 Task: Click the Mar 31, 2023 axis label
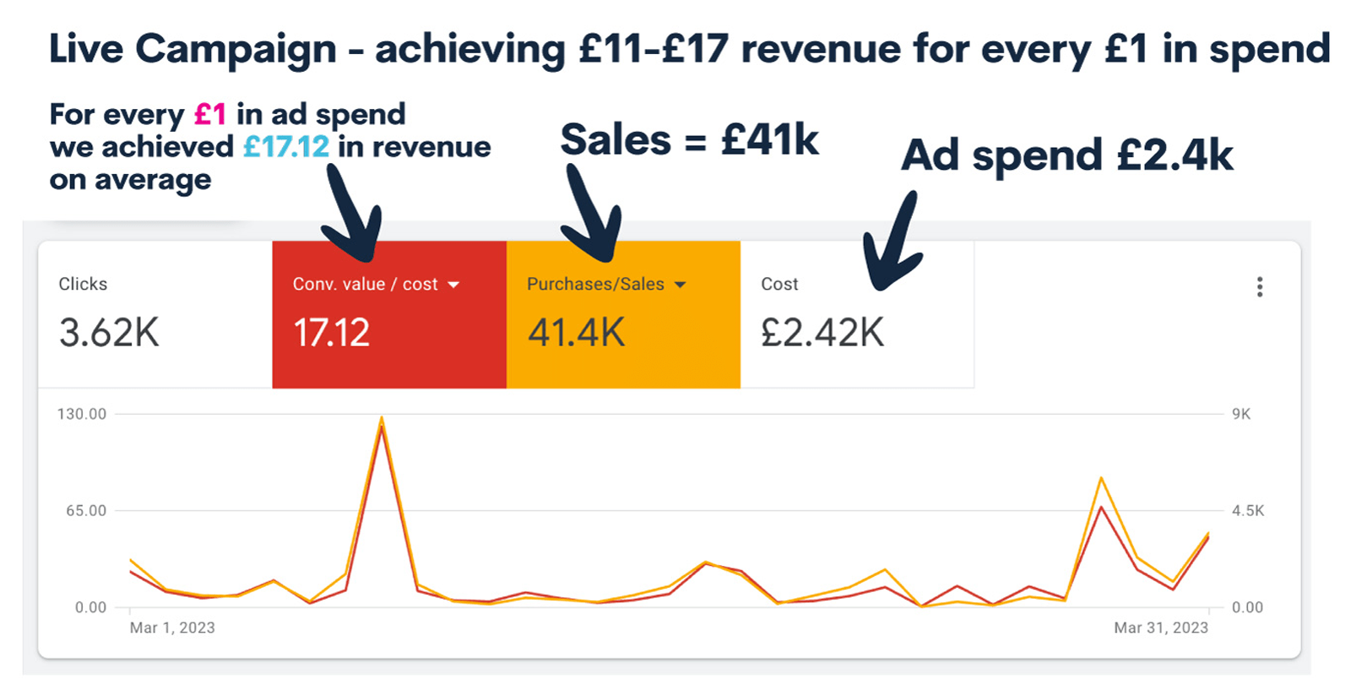pos(1161,628)
